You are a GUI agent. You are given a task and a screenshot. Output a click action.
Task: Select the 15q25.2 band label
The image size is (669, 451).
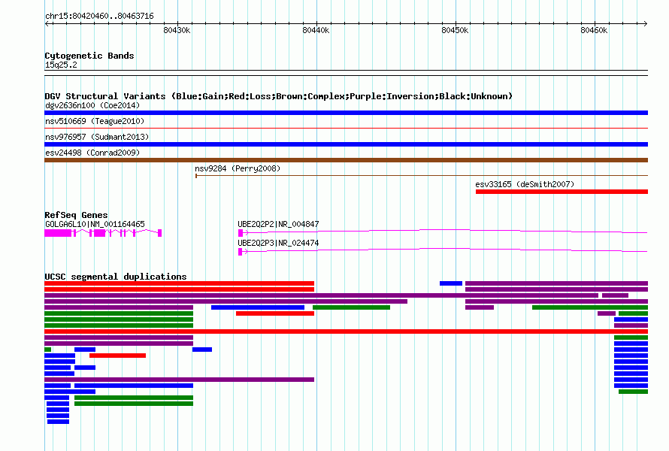(61, 65)
